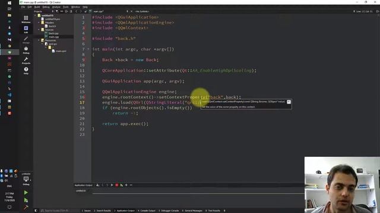Image resolution: width=380 pixels, height=213 pixels.
Task: Open the Test Results pane
Action: tap(213, 211)
